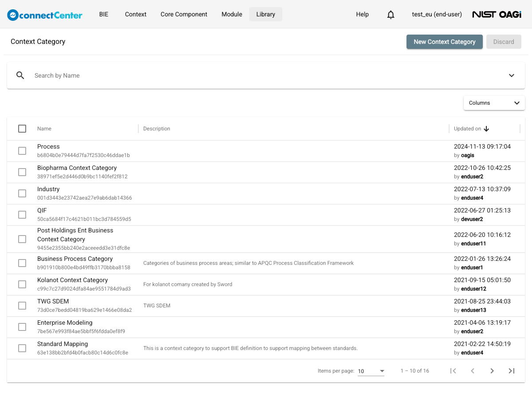532x405 pixels.
Task: Sort by the Name column header
Action: coord(44,129)
